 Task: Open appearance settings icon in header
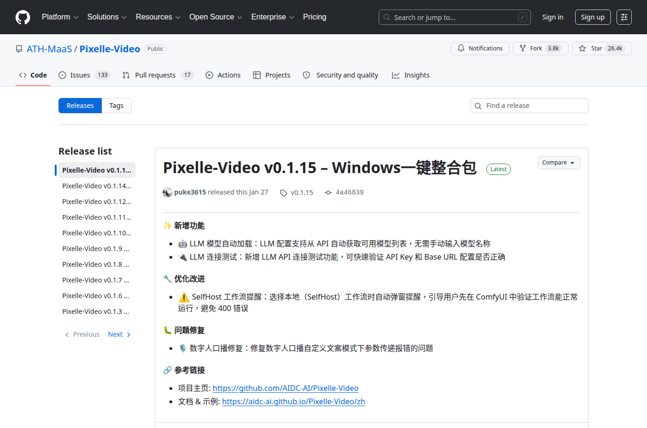[624, 17]
